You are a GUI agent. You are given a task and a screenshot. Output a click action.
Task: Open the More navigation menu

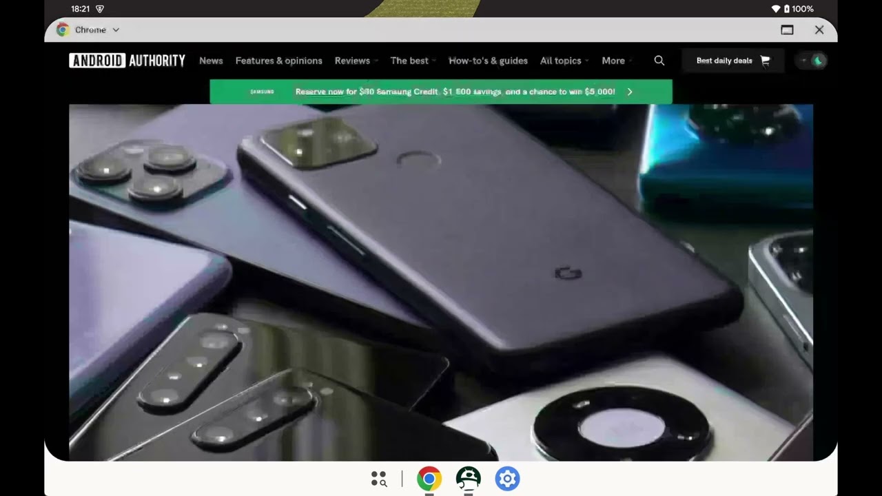pos(616,61)
